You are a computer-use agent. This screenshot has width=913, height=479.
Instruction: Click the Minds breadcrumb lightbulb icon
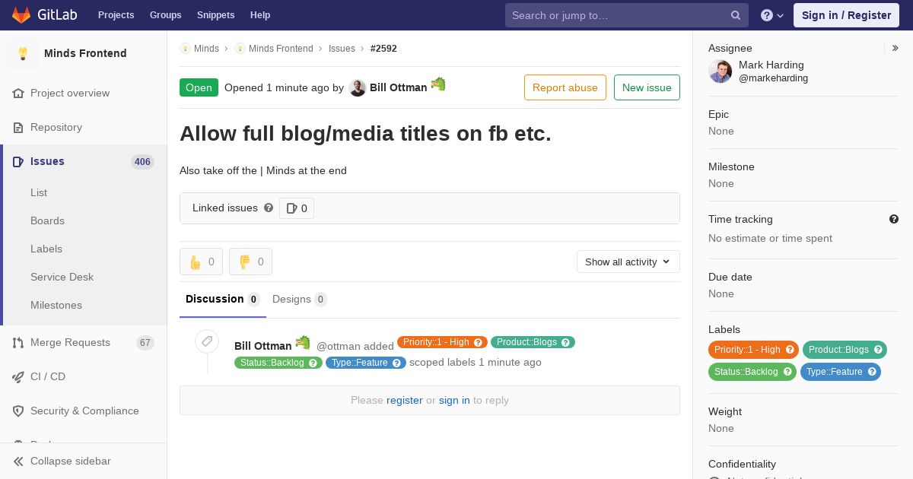pos(185,48)
